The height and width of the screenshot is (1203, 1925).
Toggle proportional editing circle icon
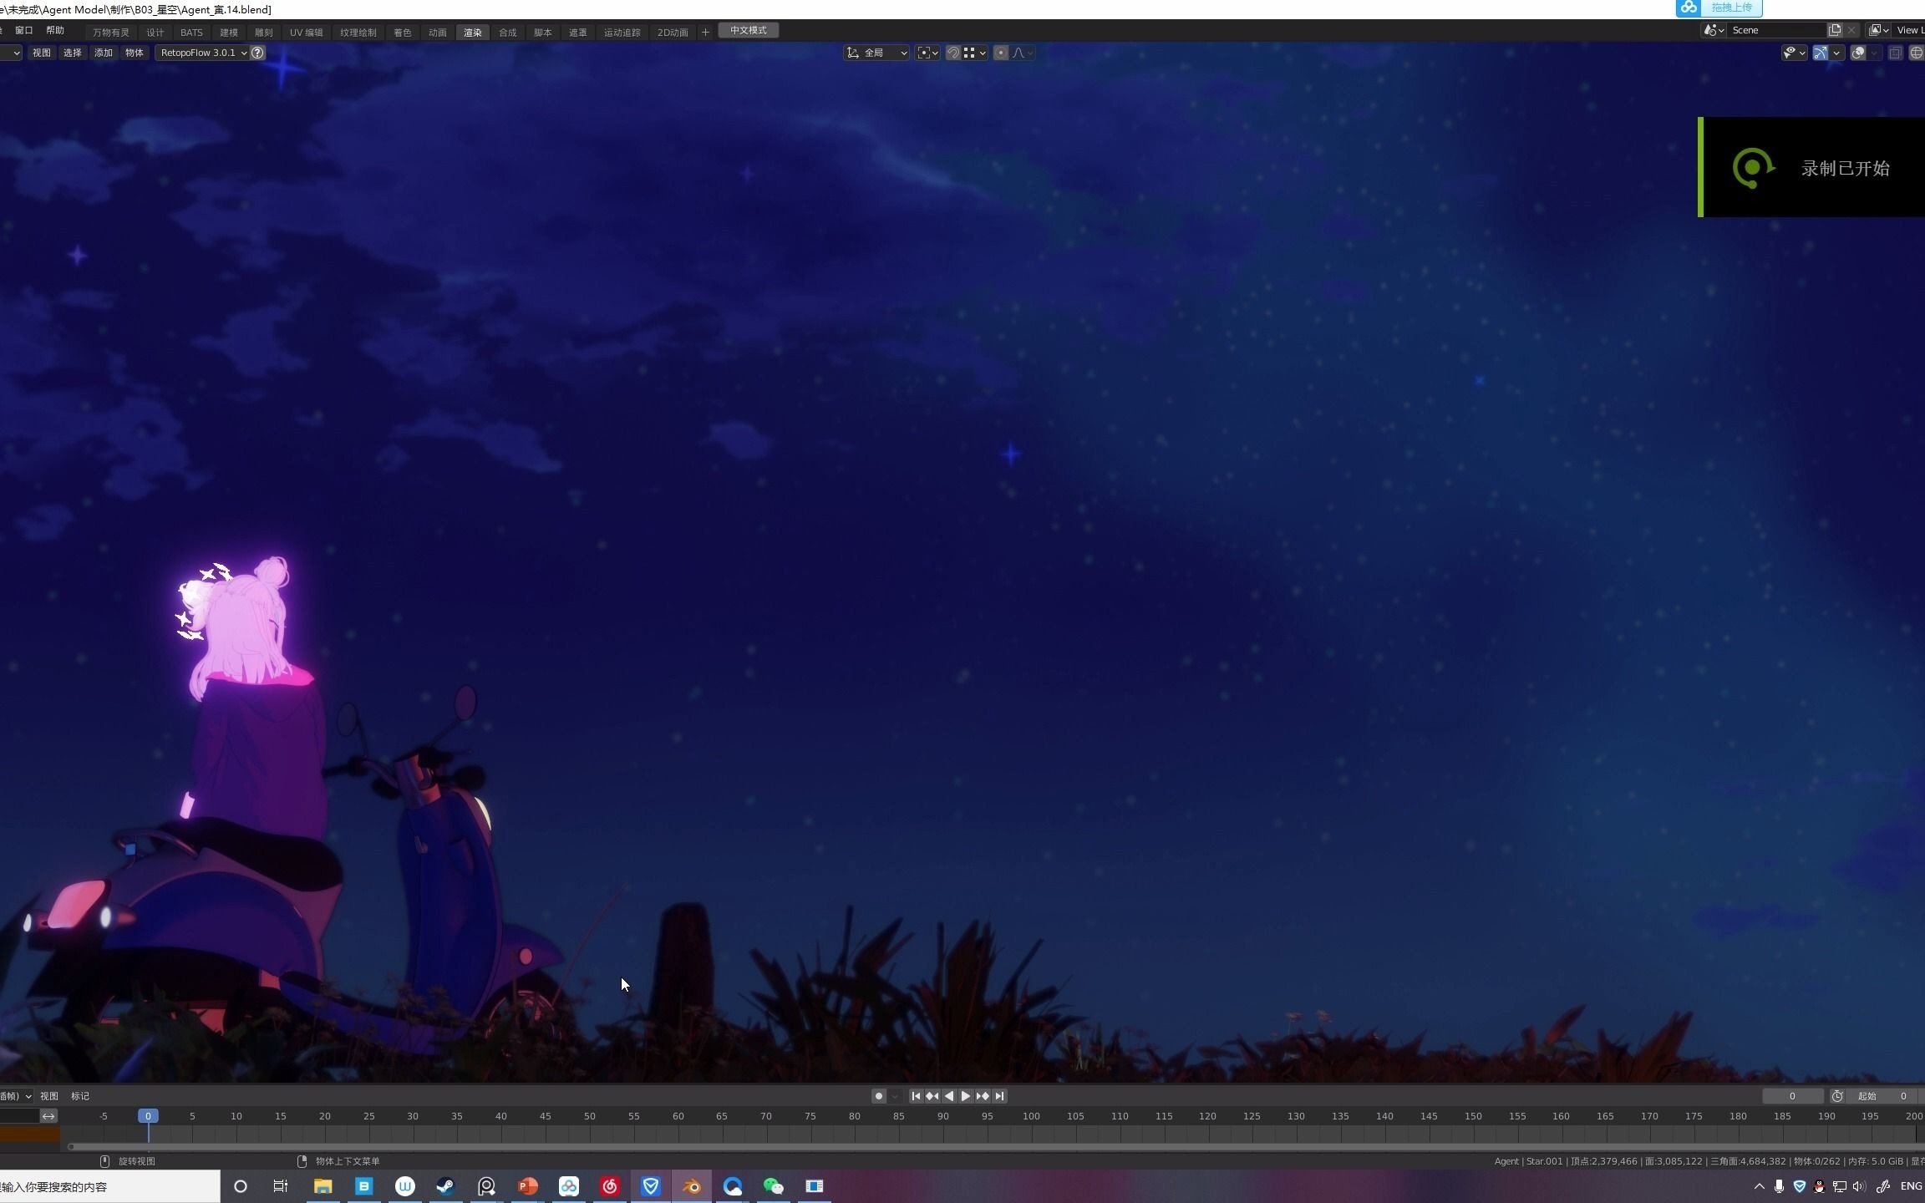pos(1001,53)
